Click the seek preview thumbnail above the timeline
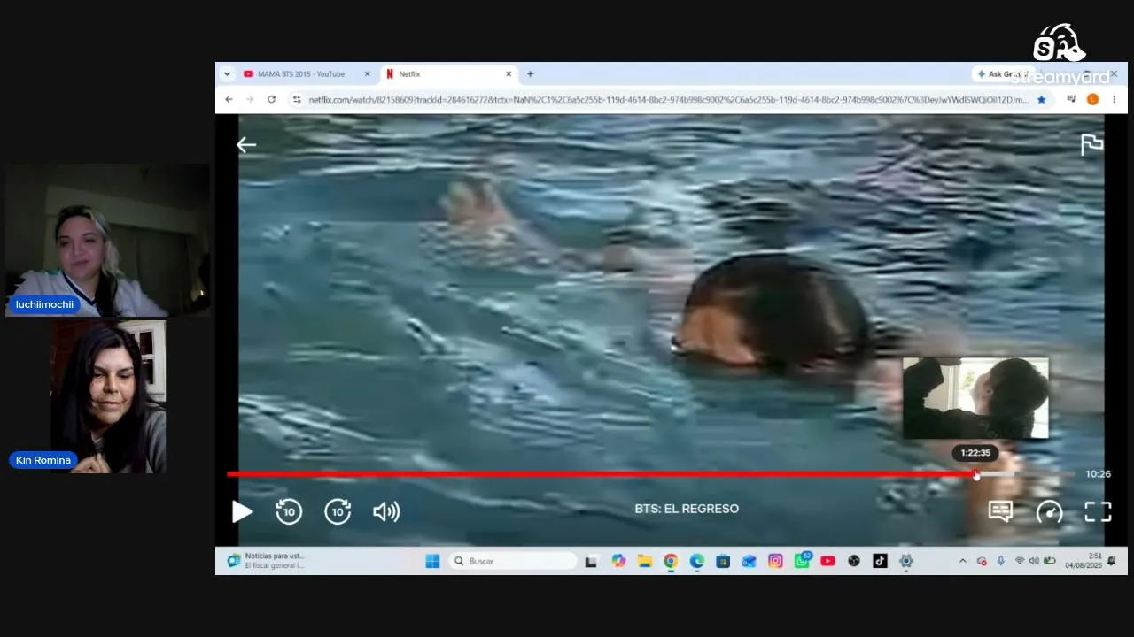This screenshot has height=637, width=1134. (975, 398)
